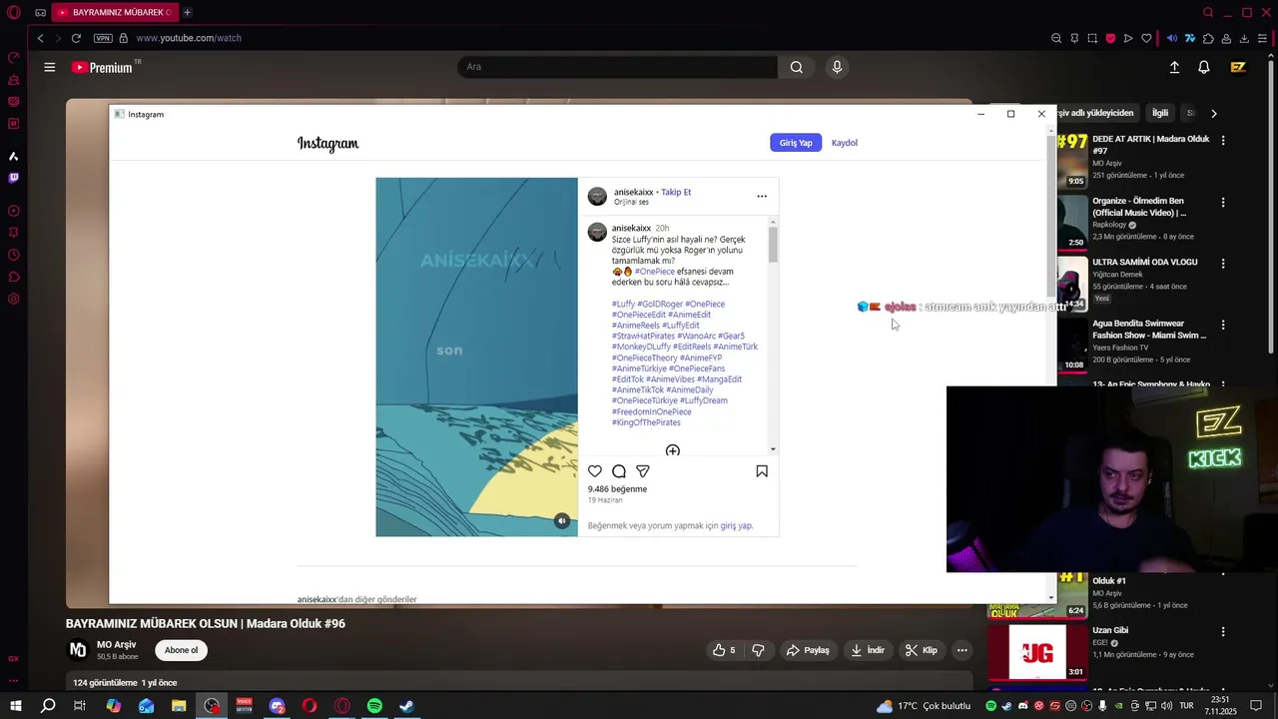Click İndir download button under video
The height and width of the screenshot is (719, 1278).
868,650
